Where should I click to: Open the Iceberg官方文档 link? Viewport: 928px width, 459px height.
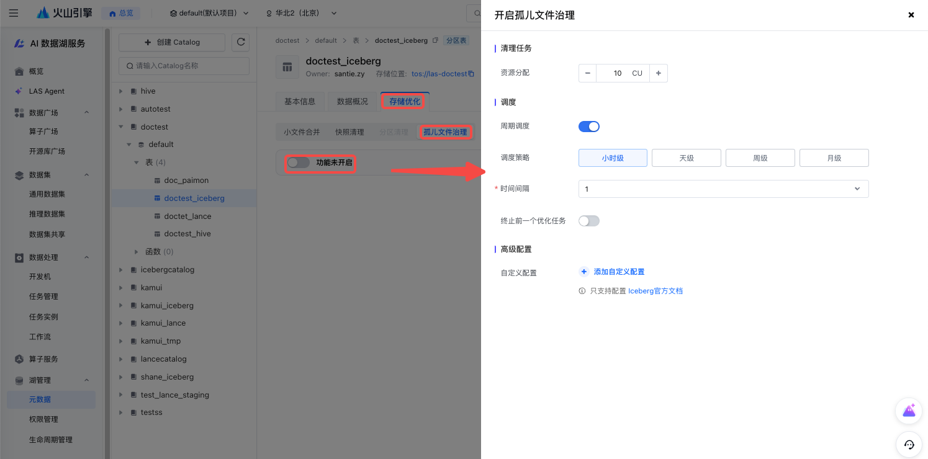pyautogui.click(x=655, y=291)
